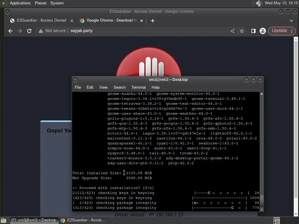Click 'Total Installed Size:' text in terminal
This screenshot has width=299, height=224.
(x=97, y=173)
